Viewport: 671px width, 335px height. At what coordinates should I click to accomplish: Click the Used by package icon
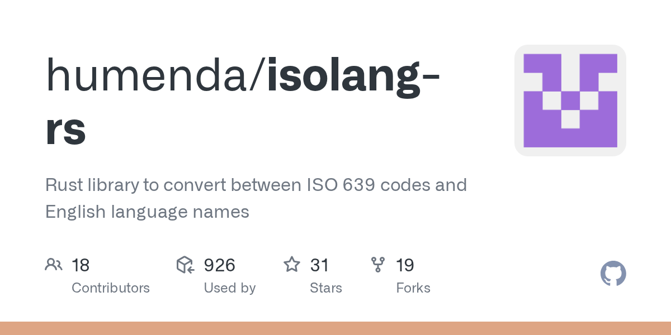(185, 265)
